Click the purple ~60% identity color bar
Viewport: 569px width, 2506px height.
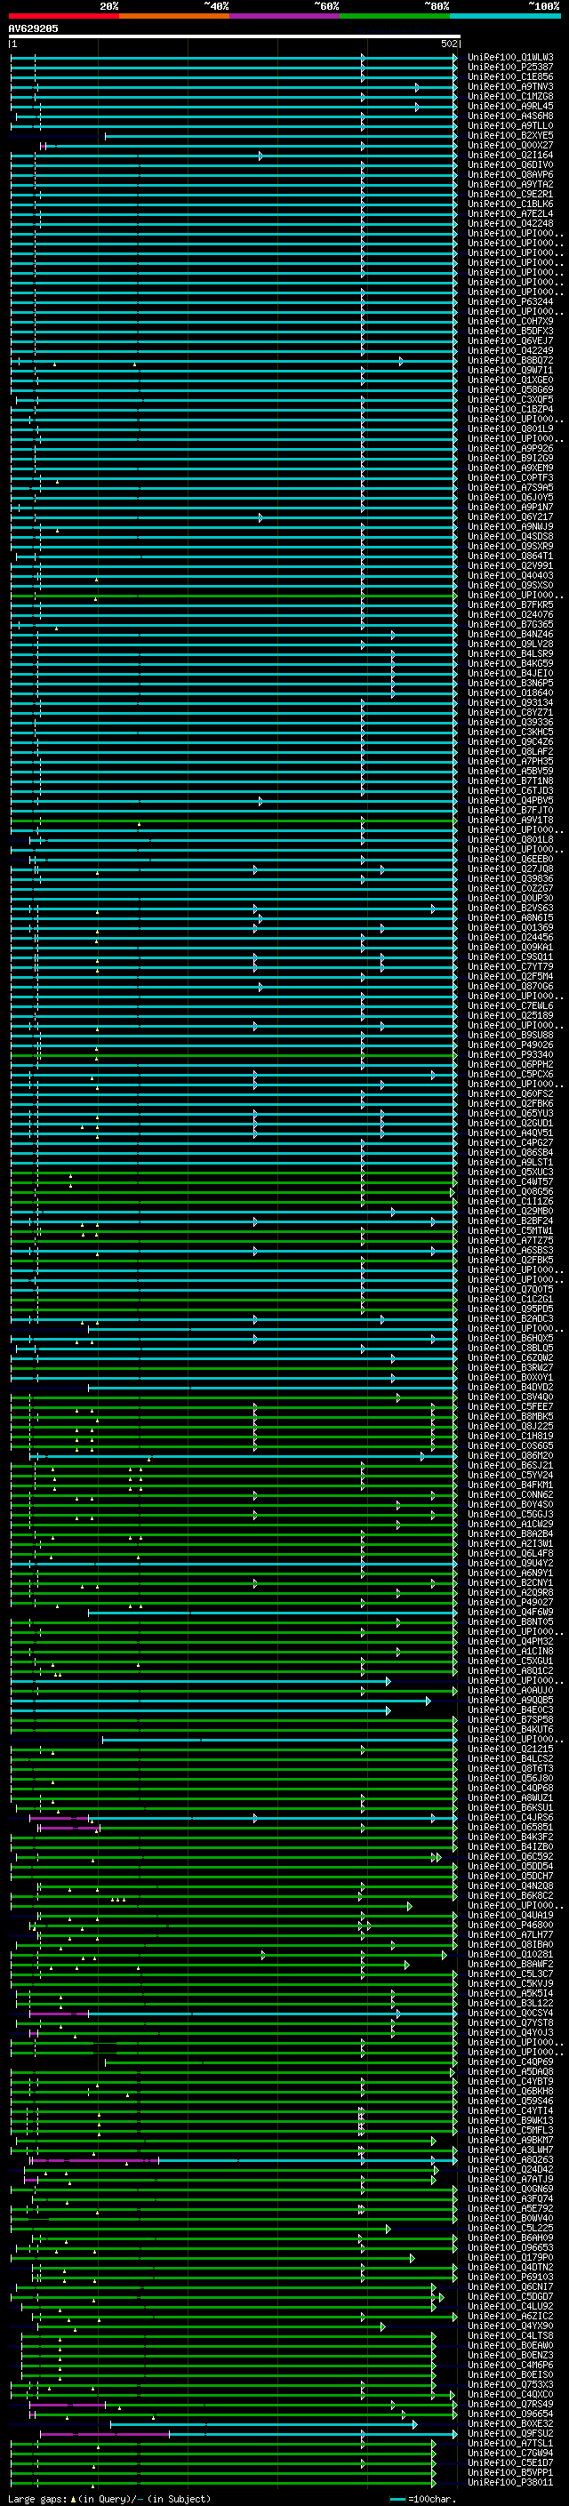(285, 16)
